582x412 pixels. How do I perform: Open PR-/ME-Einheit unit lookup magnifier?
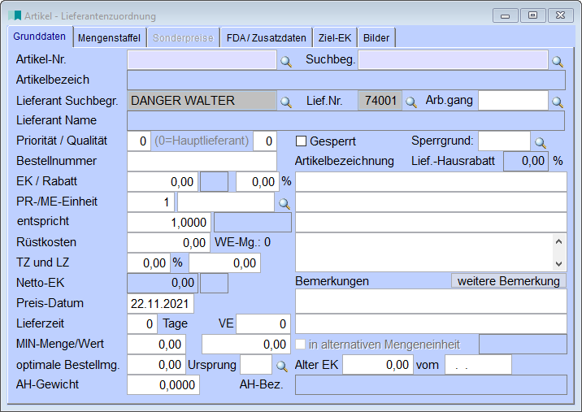point(284,202)
